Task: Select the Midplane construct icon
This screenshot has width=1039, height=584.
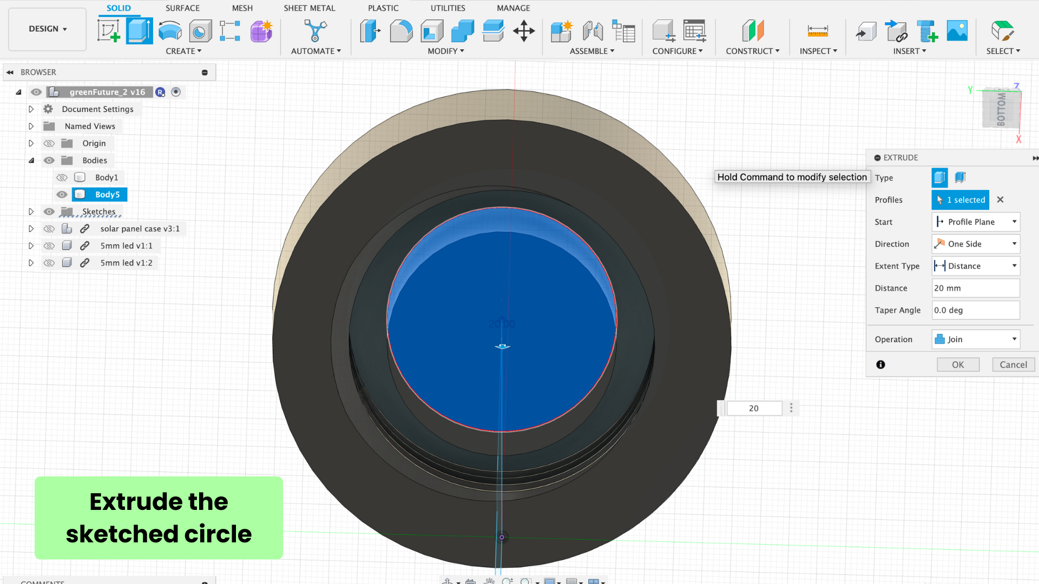Action: tap(753, 31)
